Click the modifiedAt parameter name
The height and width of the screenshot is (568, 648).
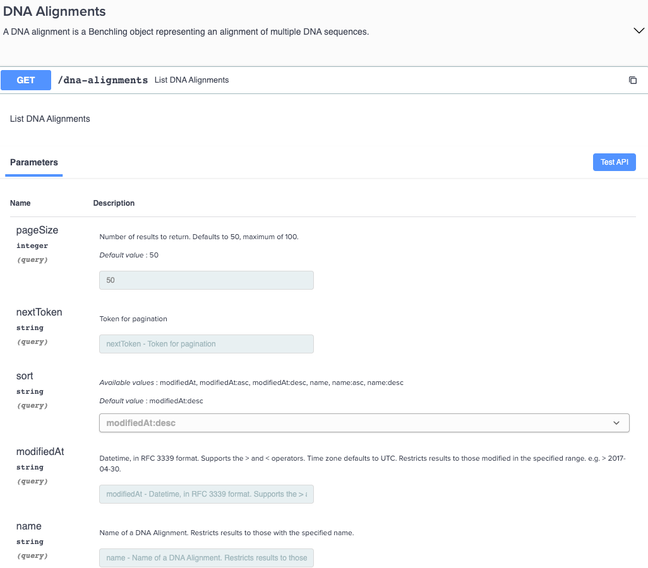(x=40, y=451)
